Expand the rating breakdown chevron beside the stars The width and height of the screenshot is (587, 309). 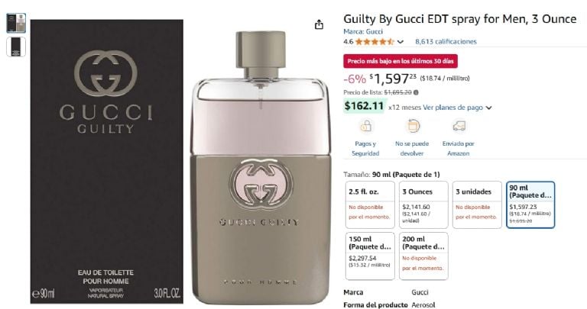[x=401, y=42]
